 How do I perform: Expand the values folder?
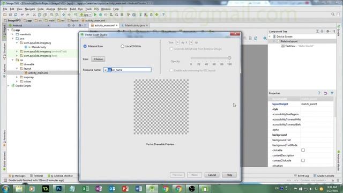point(17,81)
